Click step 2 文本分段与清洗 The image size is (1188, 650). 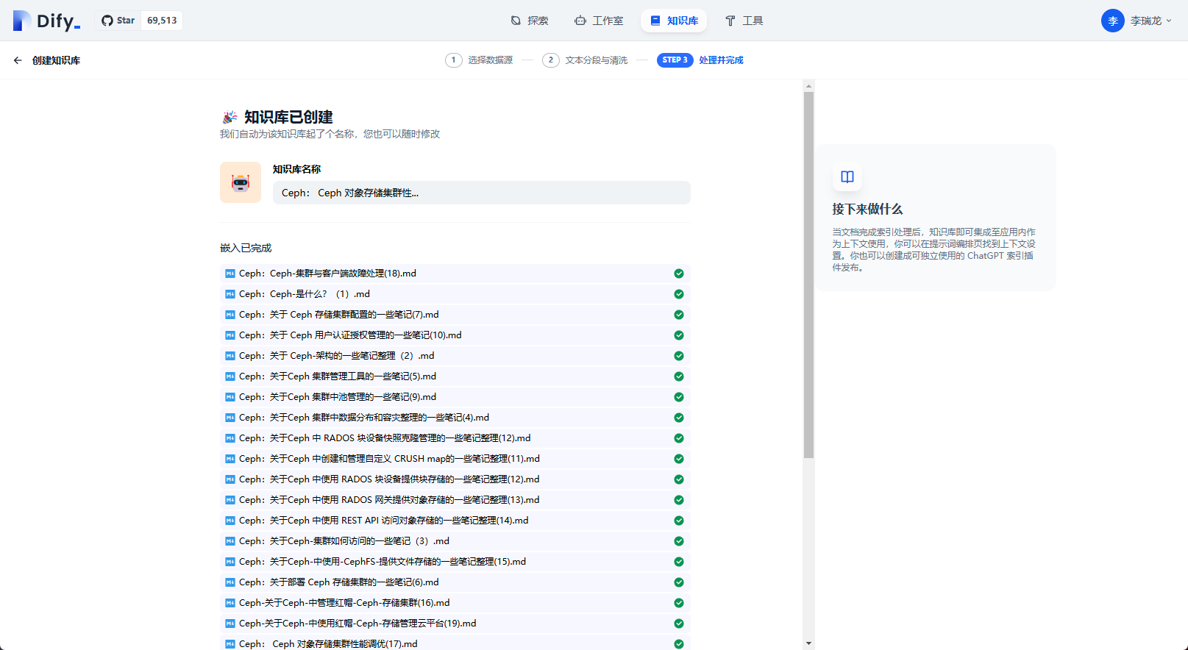[x=585, y=60]
